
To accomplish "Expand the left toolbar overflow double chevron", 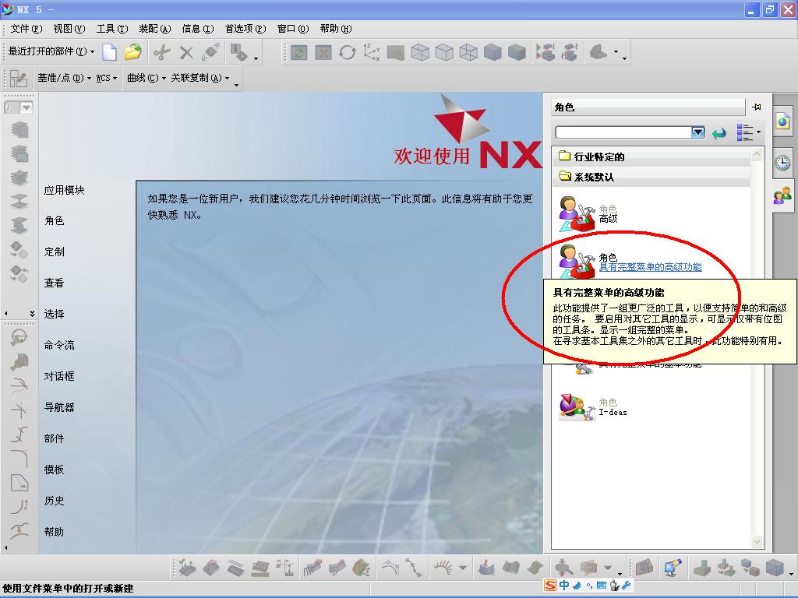I will tap(32, 313).
